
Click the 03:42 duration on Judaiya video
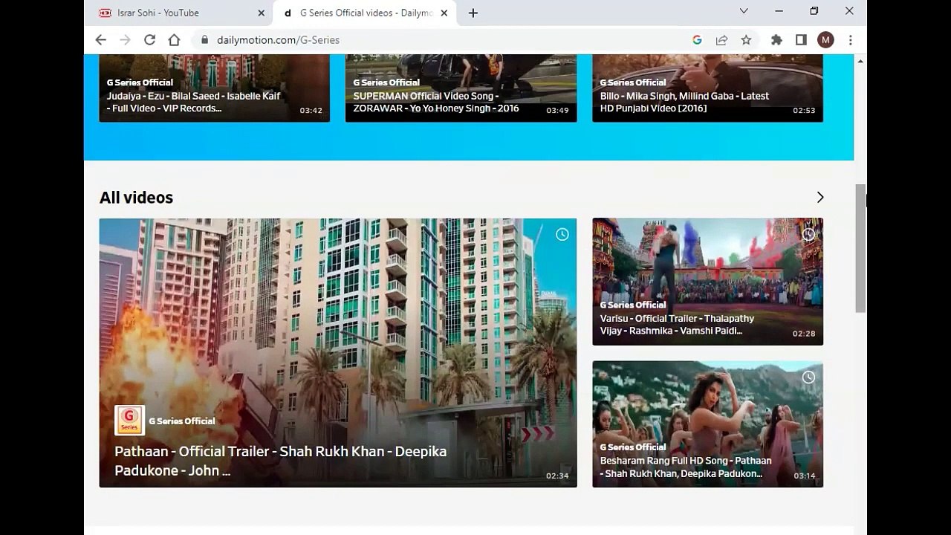tap(311, 111)
